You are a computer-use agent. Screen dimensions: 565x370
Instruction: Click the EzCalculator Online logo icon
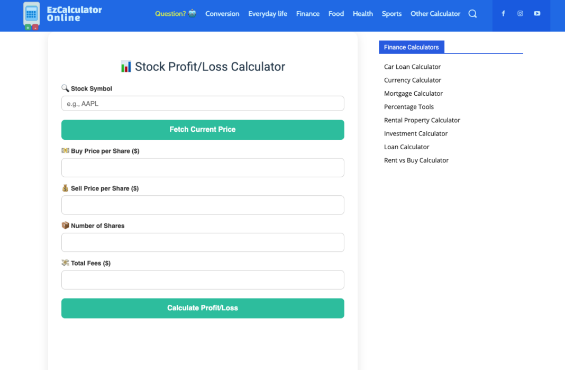click(x=31, y=15)
